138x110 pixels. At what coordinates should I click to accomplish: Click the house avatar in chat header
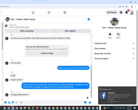tap(7, 19)
